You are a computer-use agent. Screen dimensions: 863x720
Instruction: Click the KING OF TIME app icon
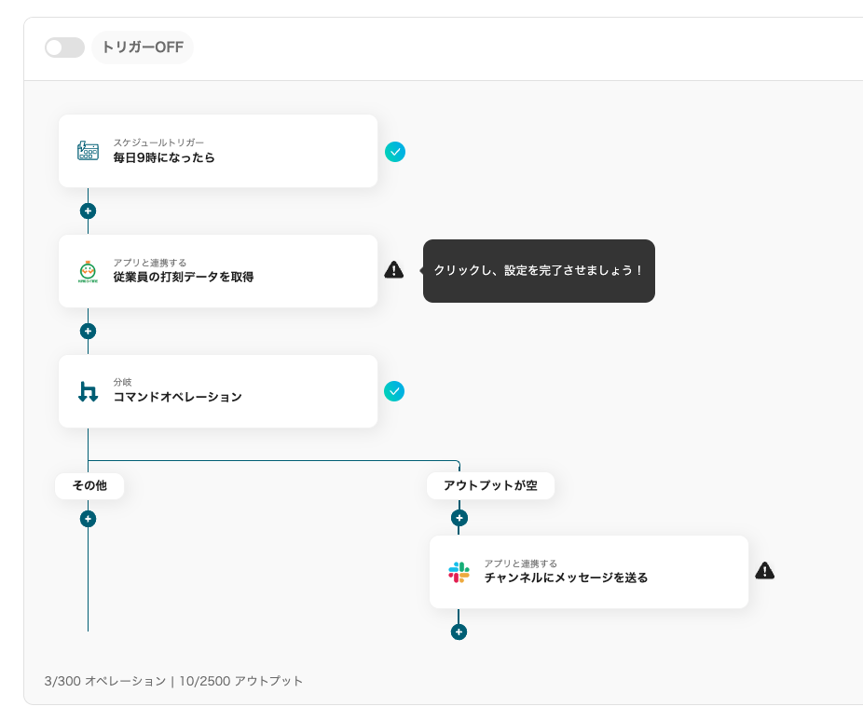click(x=88, y=271)
